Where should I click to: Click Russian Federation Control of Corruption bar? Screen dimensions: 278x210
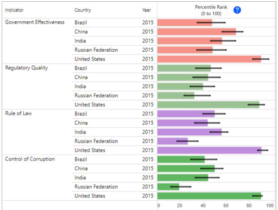point(168,187)
